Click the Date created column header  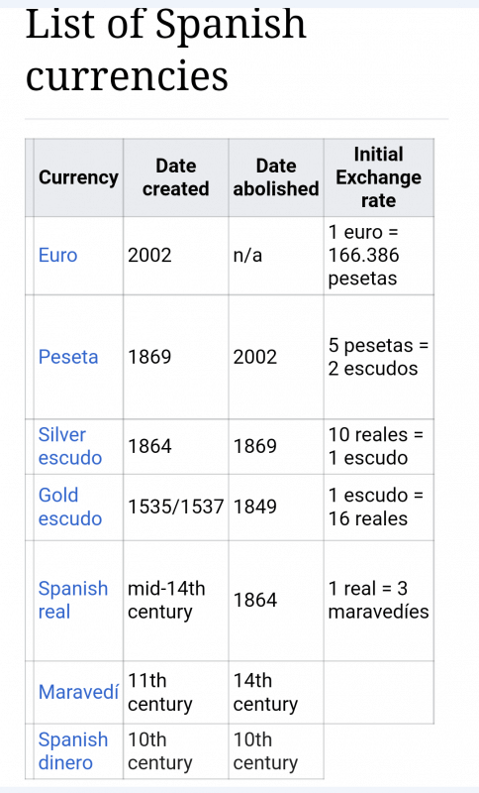point(175,177)
